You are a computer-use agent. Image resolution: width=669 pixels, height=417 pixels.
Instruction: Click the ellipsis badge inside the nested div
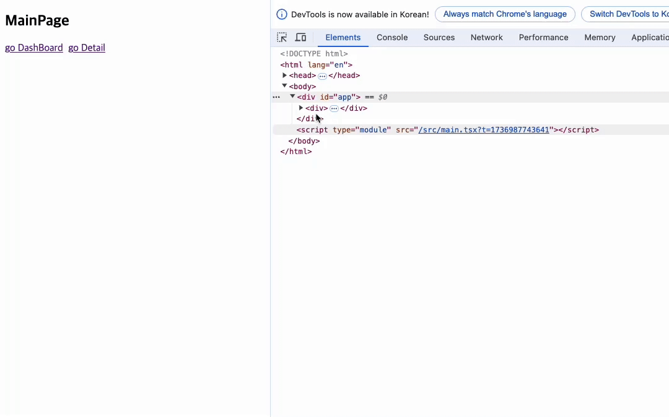click(334, 108)
